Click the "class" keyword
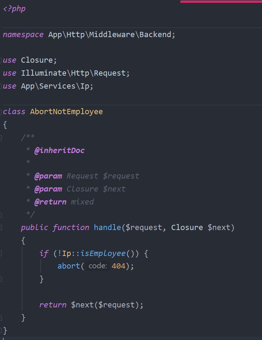This screenshot has height=340, width=262. click(14, 112)
